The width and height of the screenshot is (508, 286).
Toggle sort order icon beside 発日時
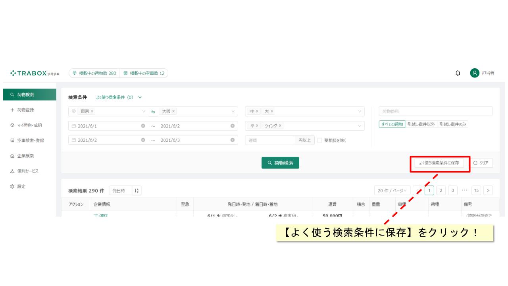click(x=137, y=191)
